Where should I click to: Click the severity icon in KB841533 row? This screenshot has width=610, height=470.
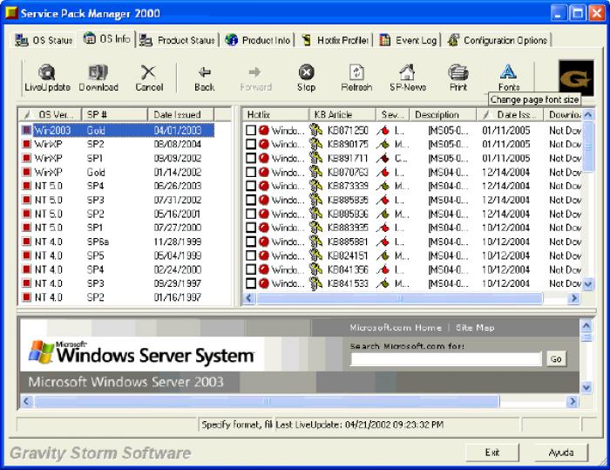click(383, 283)
